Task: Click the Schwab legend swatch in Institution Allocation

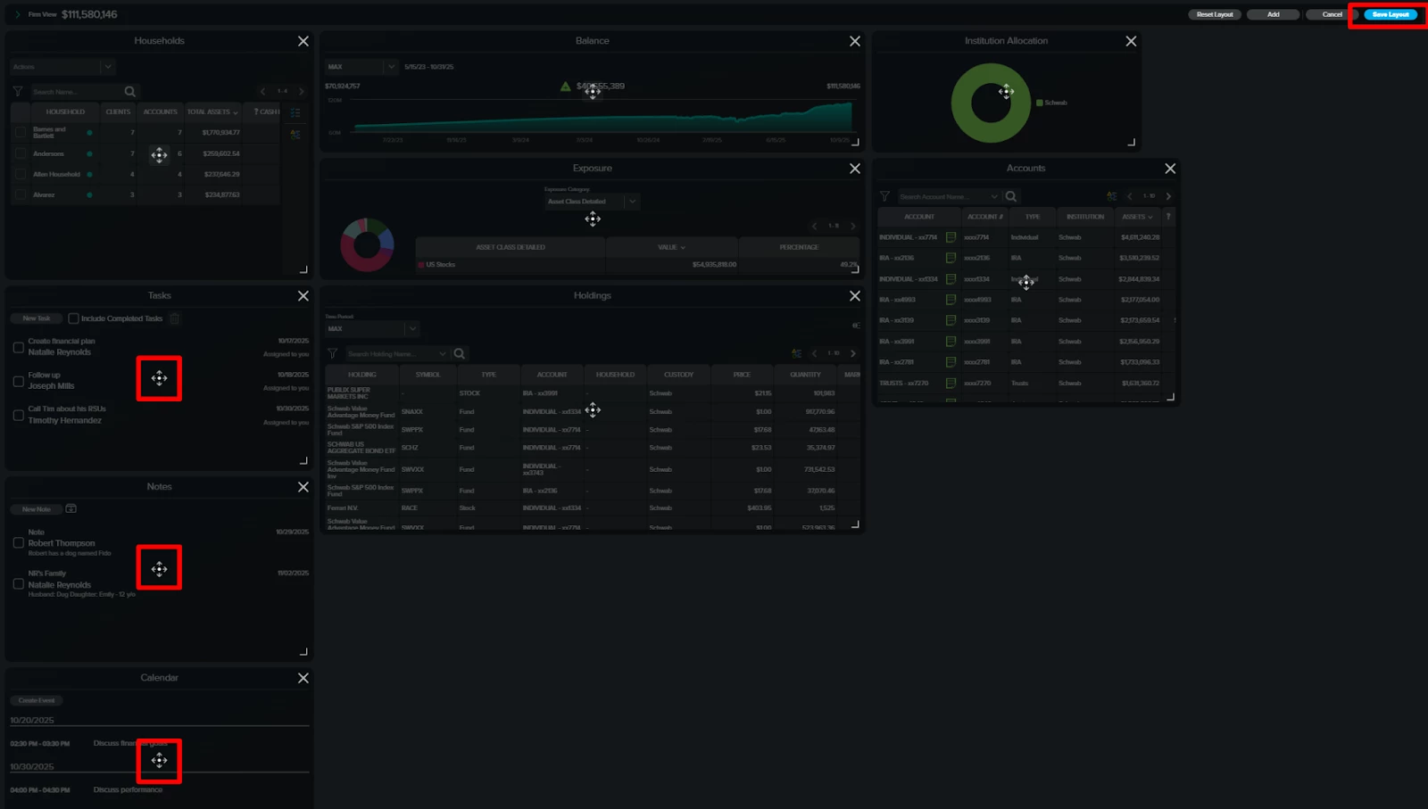Action: coord(1040,103)
